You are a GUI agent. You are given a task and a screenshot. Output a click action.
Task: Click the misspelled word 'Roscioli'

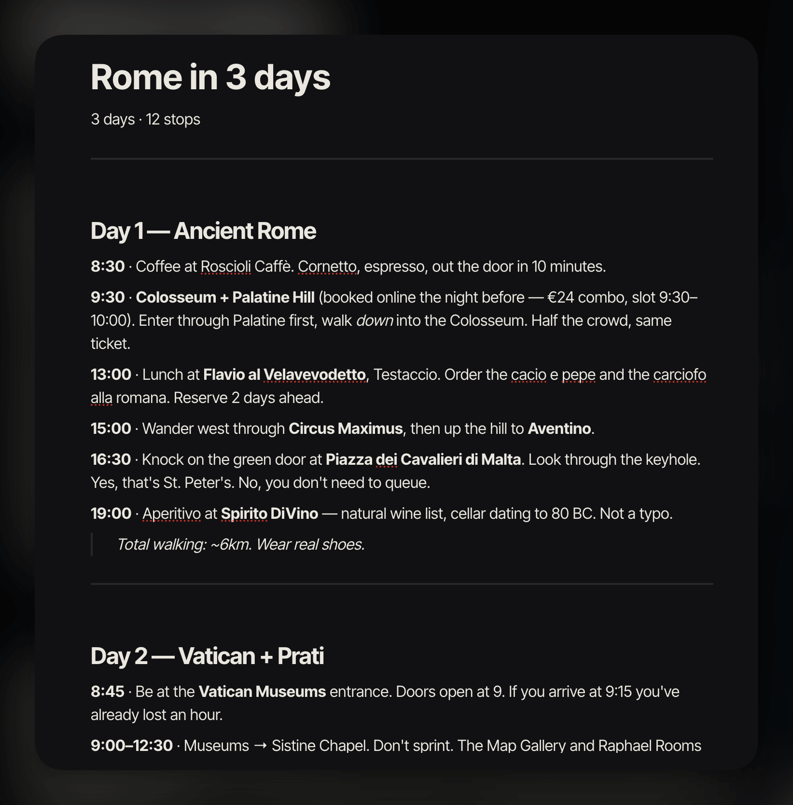(x=226, y=266)
